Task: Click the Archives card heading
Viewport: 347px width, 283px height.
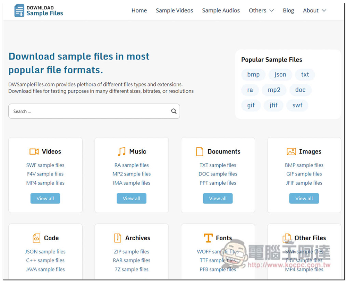Action: pos(138,238)
